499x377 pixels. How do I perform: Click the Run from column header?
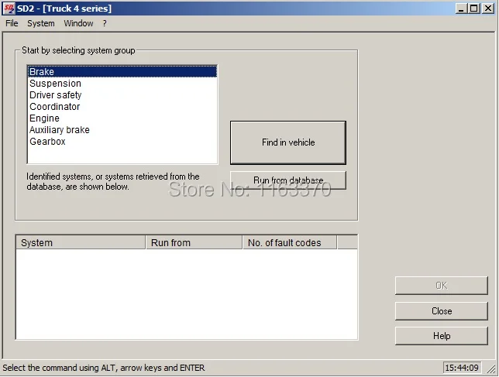[x=194, y=243]
